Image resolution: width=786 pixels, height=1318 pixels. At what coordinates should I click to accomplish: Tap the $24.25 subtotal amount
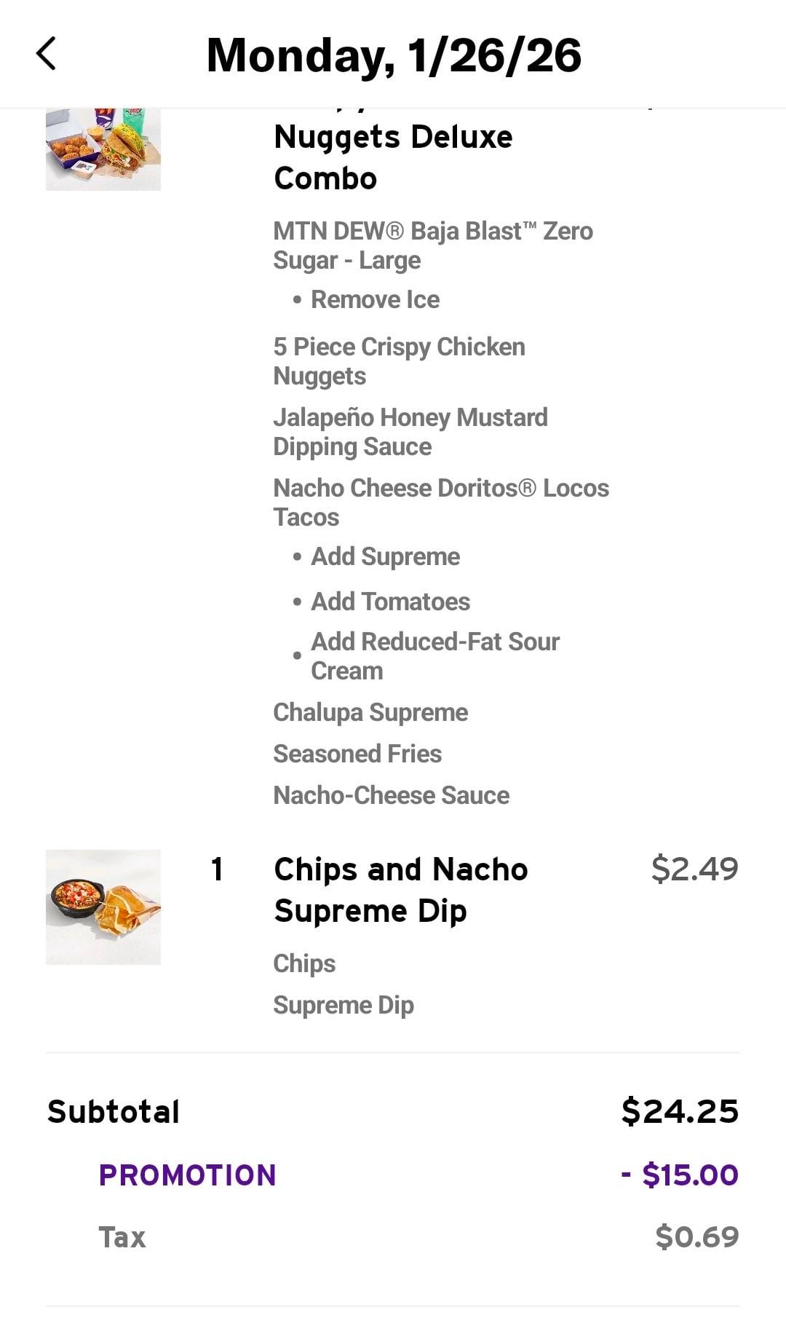pyautogui.click(x=680, y=1111)
